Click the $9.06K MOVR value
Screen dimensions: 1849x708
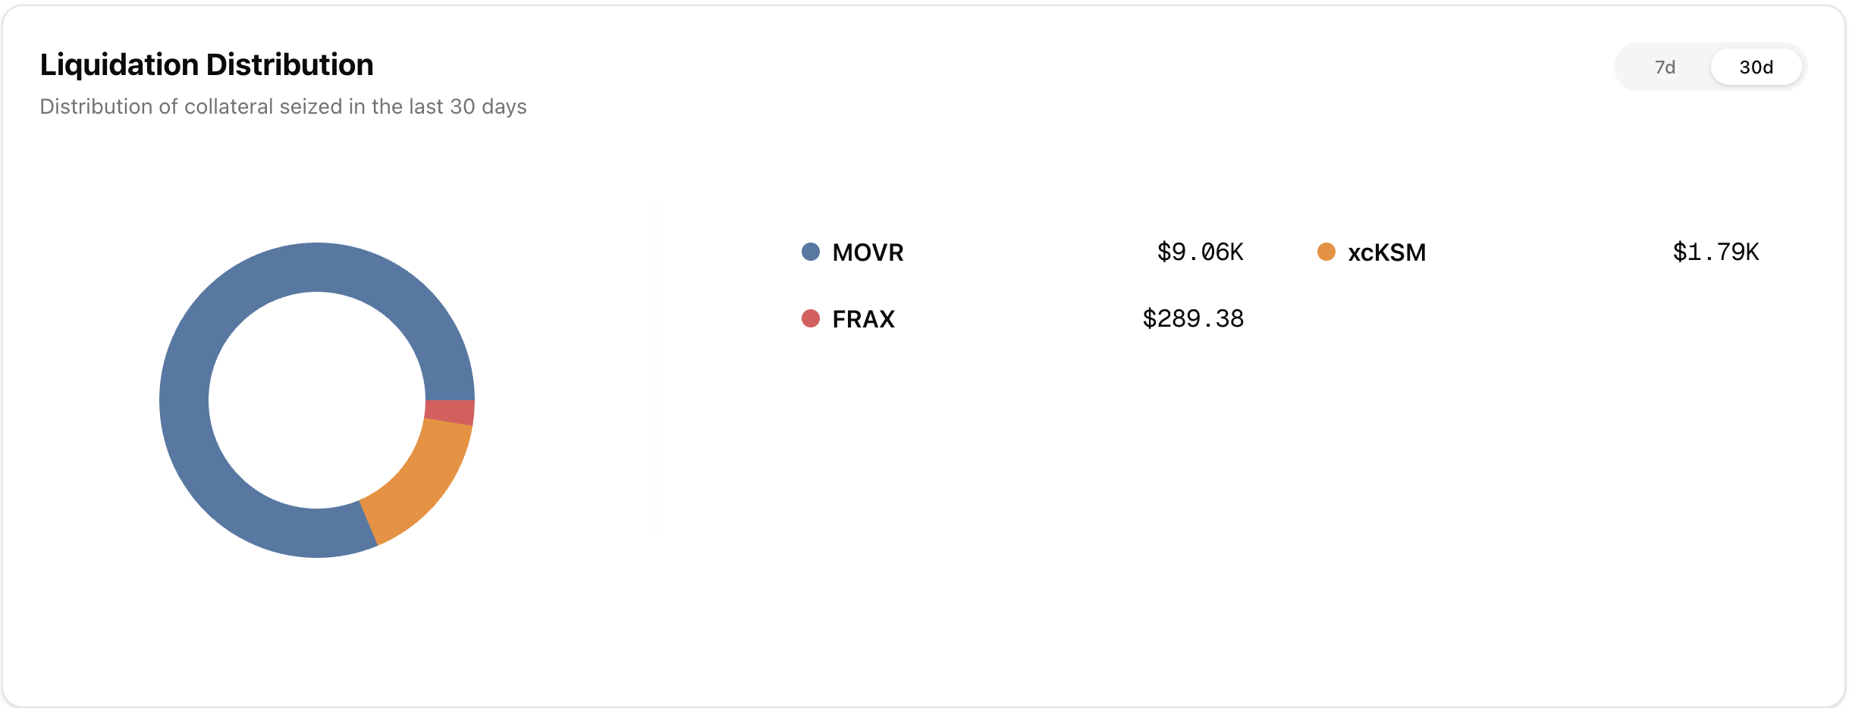point(1200,252)
